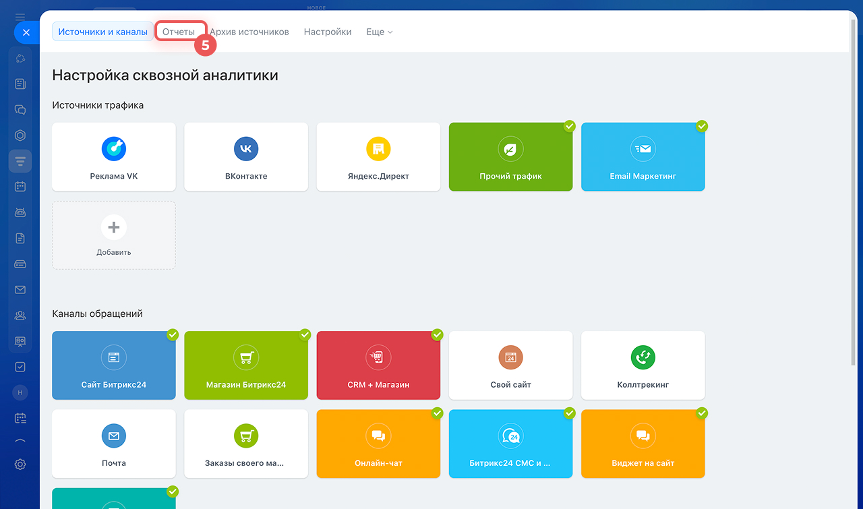This screenshot has height=509, width=863.
Task: Open the chat bubbles icon in the sidebar
Action: click(x=20, y=110)
